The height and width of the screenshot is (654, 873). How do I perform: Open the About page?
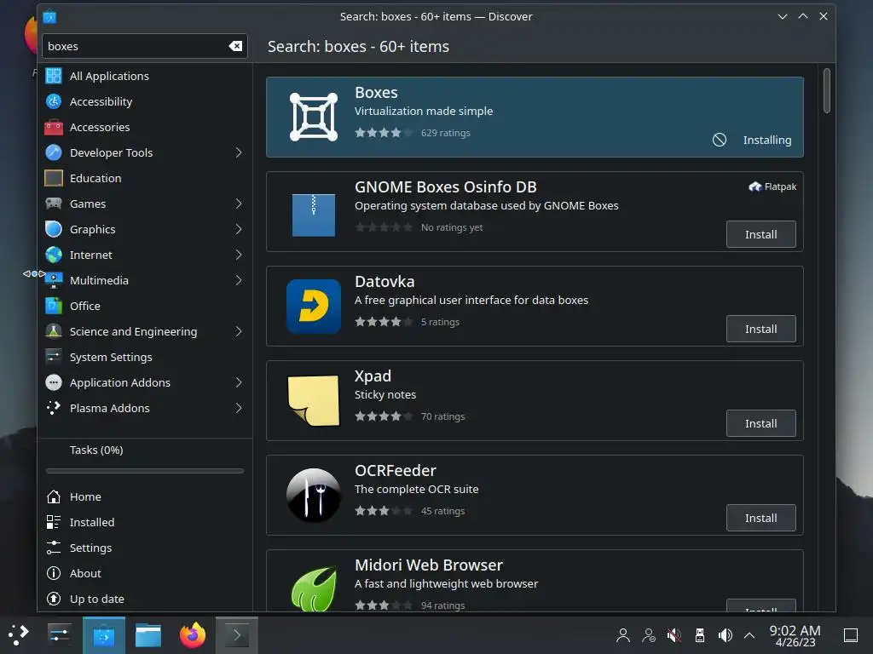point(145,573)
